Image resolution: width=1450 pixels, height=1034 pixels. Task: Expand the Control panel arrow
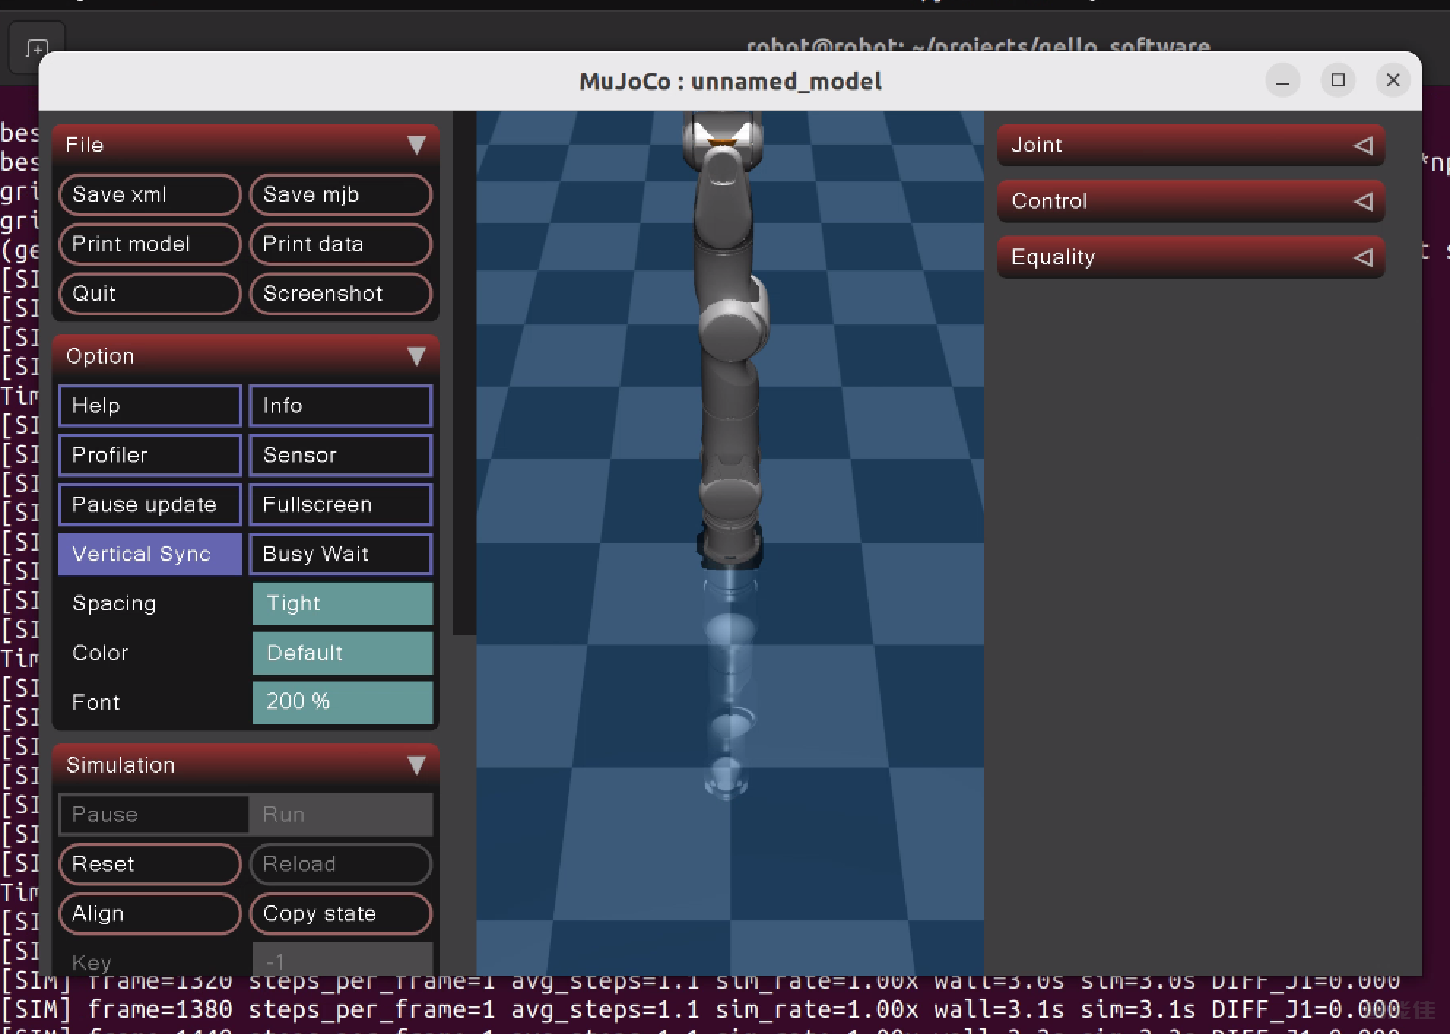[1362, 201]
